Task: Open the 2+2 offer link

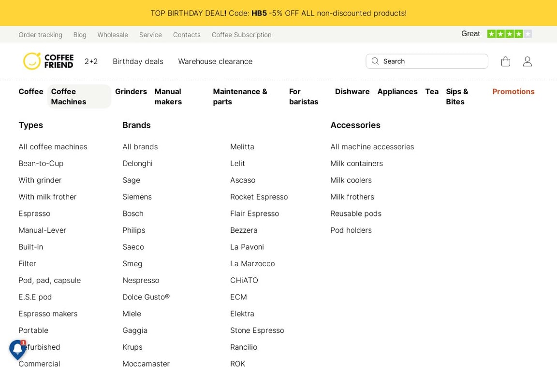Action: click(91, 61)
